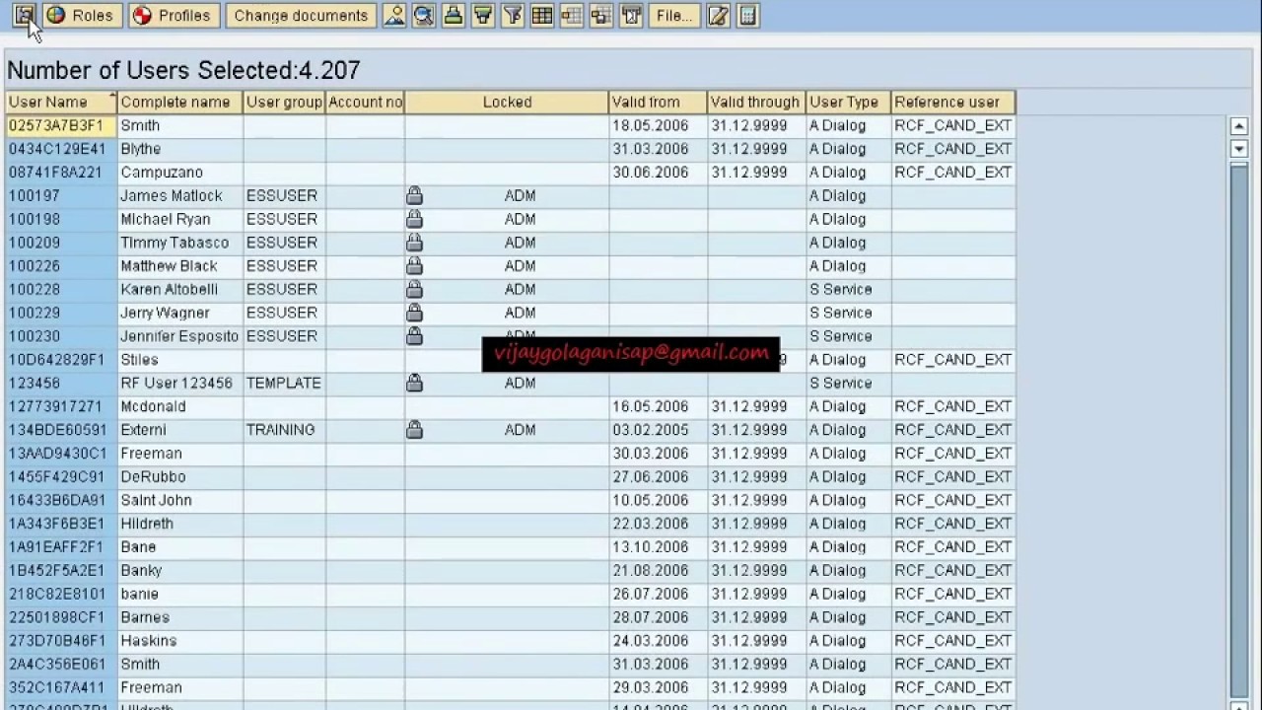Click the Complete name column header
Screen dimensions: 1262x710
click(179, 102)
